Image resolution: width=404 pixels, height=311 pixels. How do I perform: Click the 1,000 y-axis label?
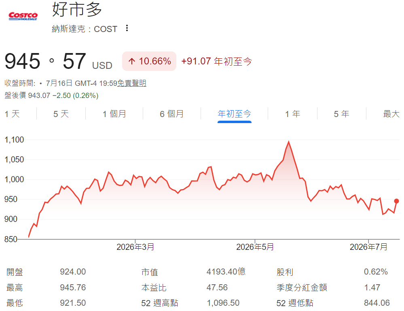14,179
